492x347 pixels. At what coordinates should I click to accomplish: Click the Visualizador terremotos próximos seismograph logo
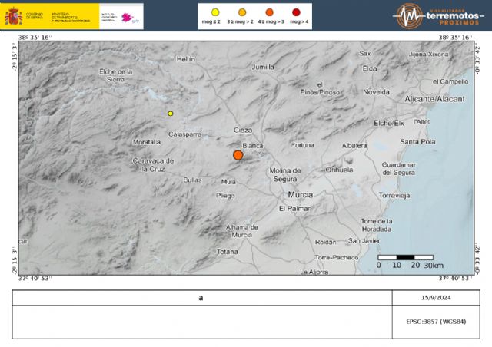(407, 15)
